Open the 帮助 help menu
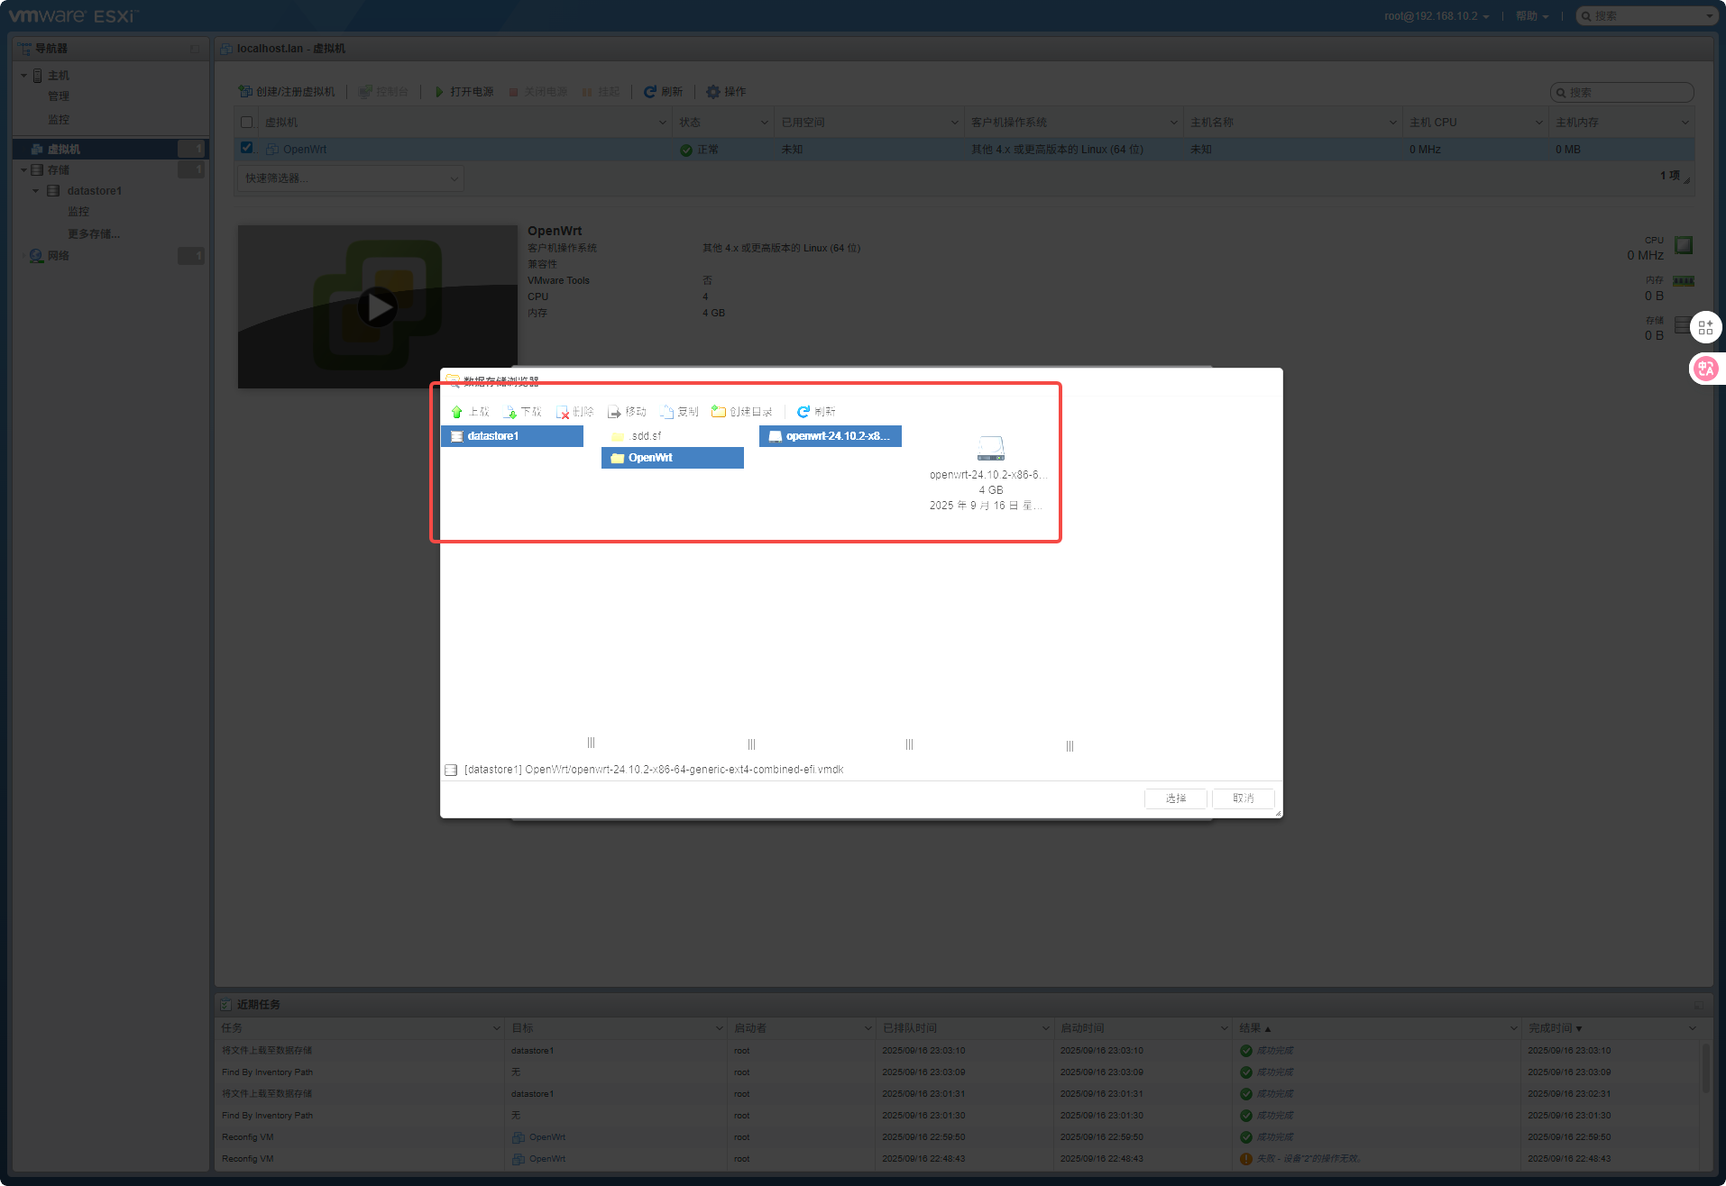Viewport: 1726px width, 1186px height. (x=1532, y=16)
